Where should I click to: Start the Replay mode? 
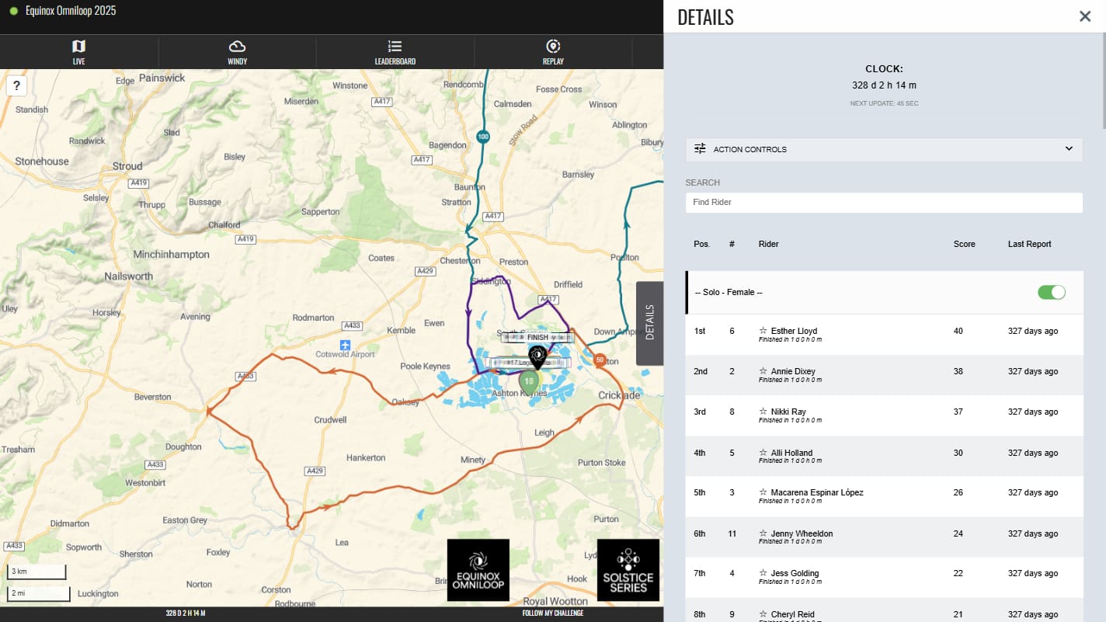(x=553, y=52)
